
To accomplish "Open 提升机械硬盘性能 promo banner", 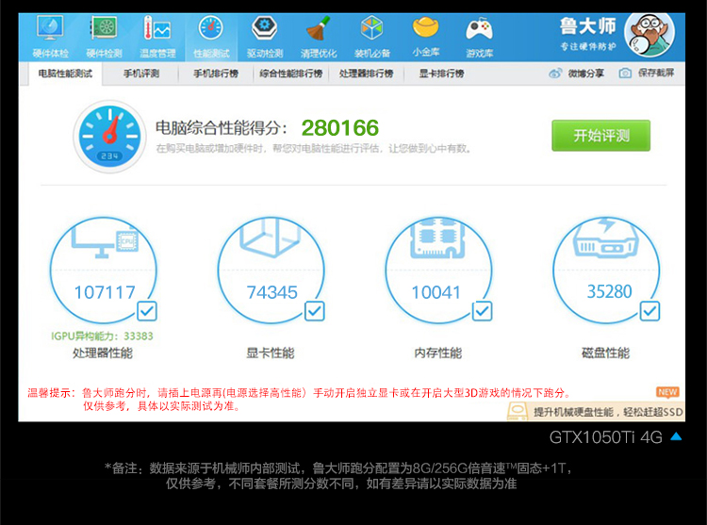I will 596,412.
